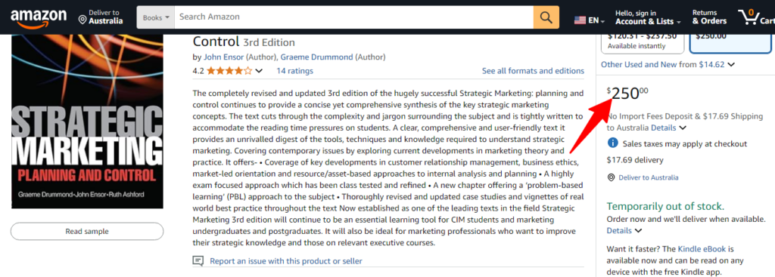775x277 pixels.
Task: Click the report issue speech bubble icon
Action: pos(198,260)
